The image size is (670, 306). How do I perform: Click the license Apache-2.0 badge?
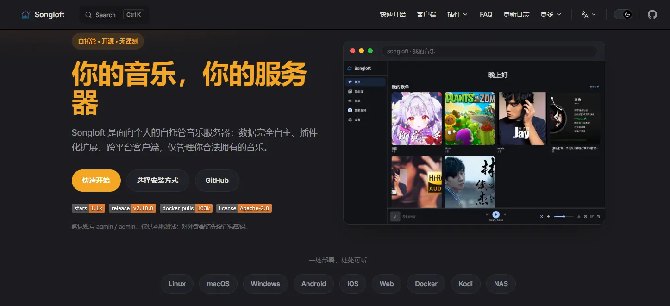point(244,208)
